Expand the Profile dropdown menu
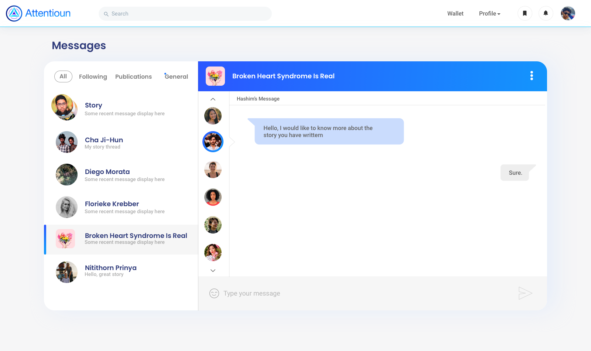 pos(489,14)
